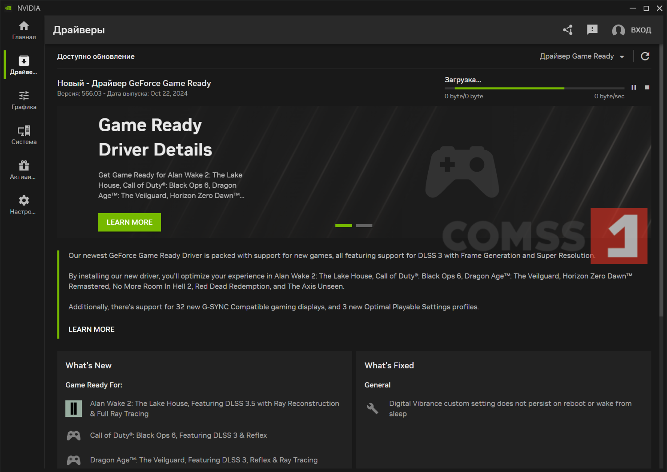Click the download progress bar
The width and height of the screenshot is (667, 472).
point(534,88)
